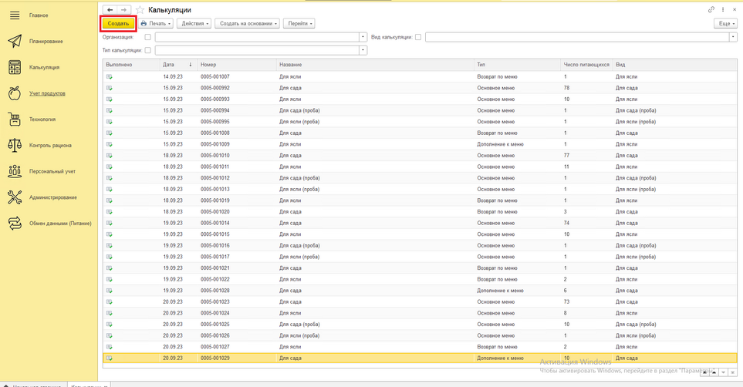Viewport: 743px width, 387px height.
Task: Expand the Создать на основании dropdown
Action: (248, 24)
